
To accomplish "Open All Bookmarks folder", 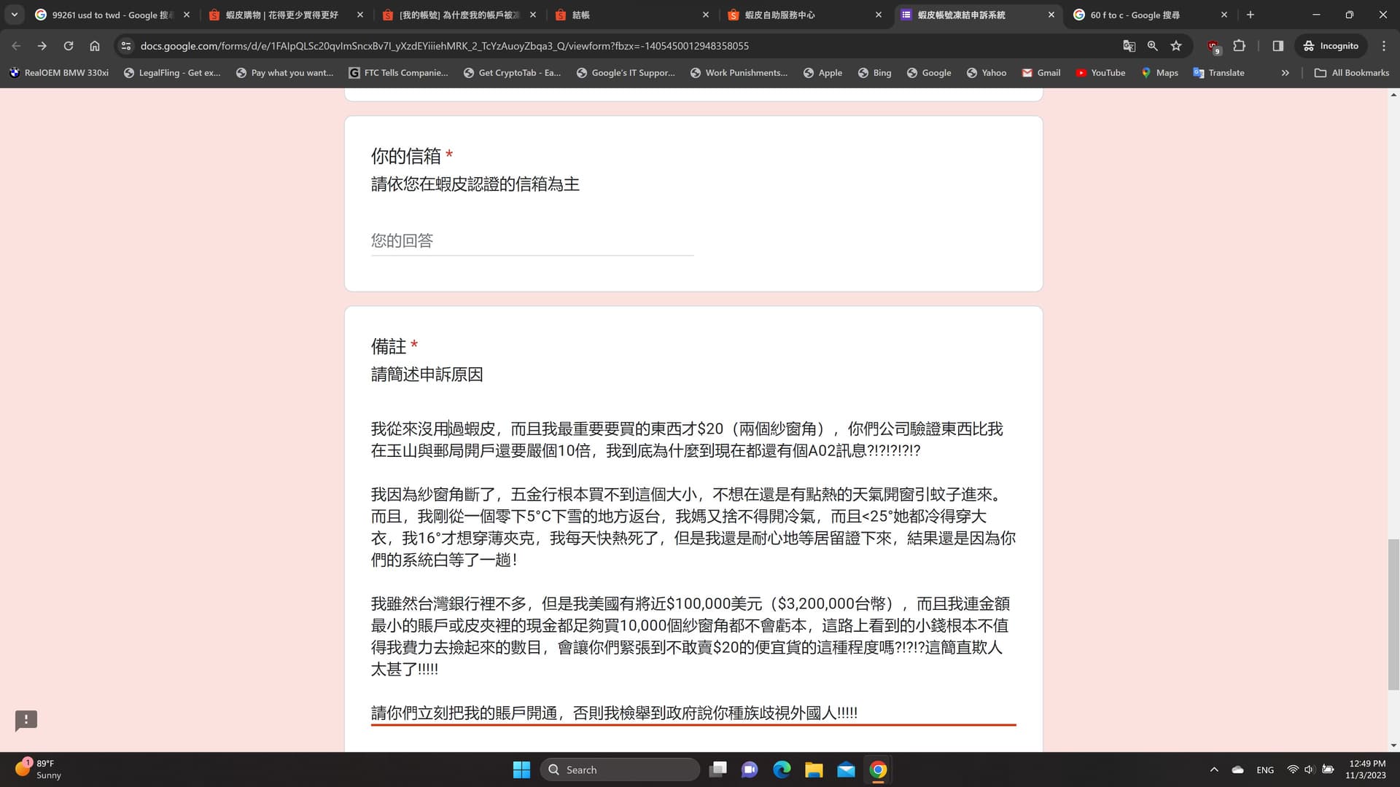I will pos(1351,73).
